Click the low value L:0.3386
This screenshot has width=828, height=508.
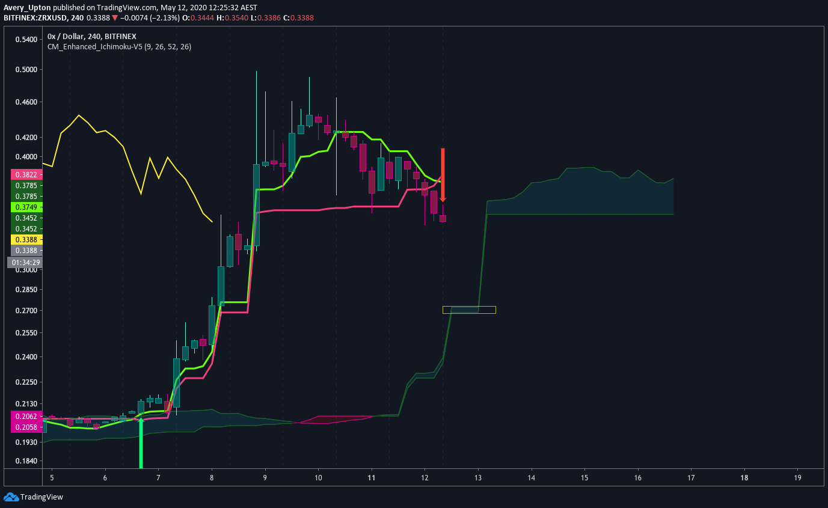click(x=266, y=18)
